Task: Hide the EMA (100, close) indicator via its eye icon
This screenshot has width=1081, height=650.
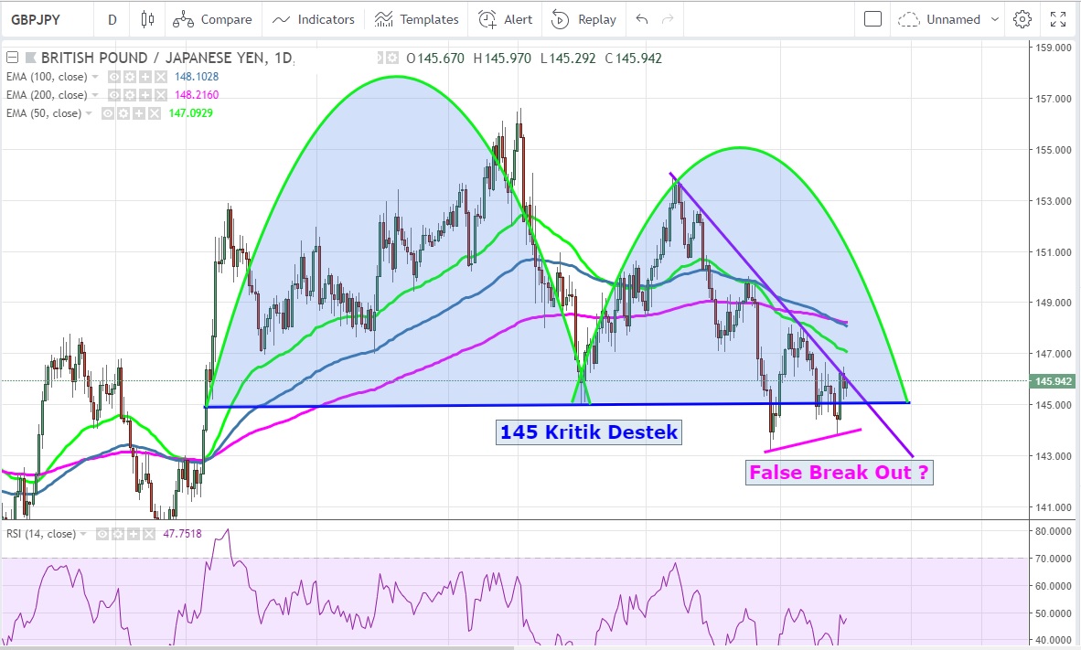Action: (x=116, y=77)
